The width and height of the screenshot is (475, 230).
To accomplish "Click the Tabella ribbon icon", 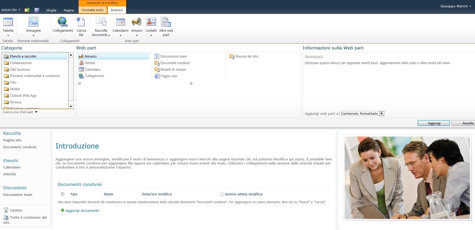I will pos(8,22).
